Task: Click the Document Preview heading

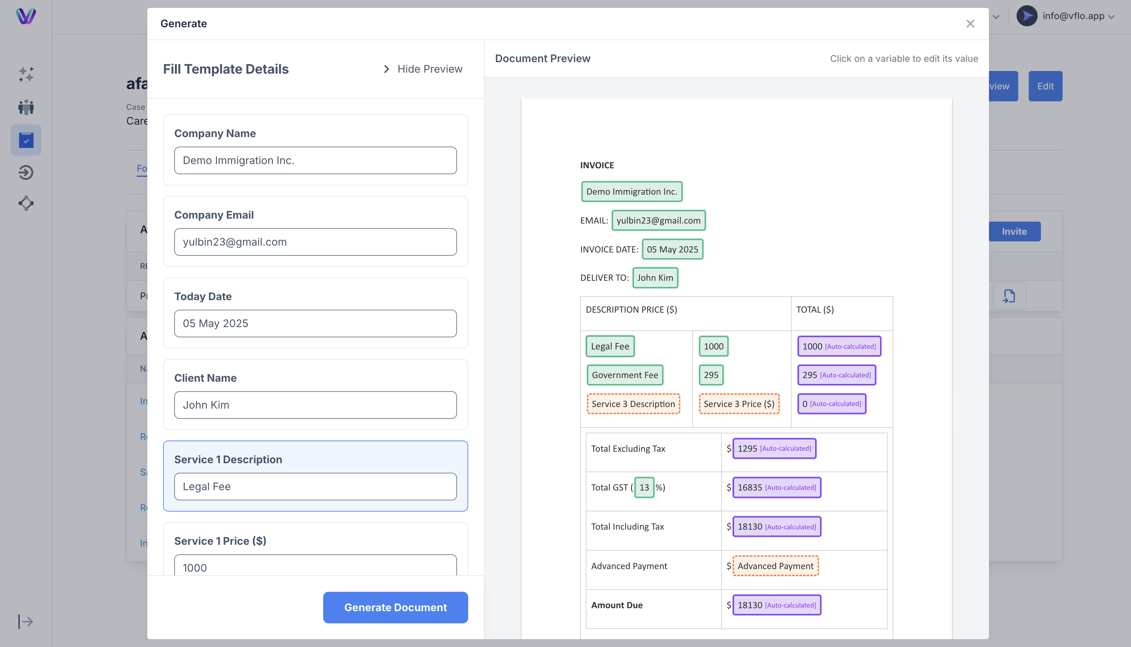Action: click(x=542, y=58)
